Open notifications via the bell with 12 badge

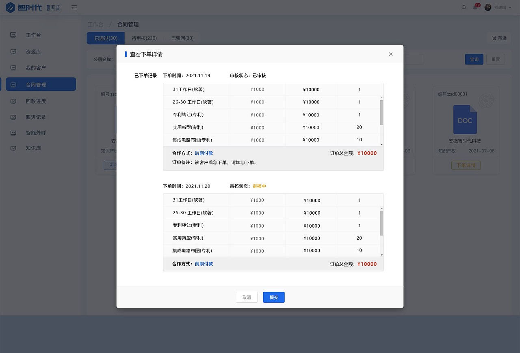pyautogui.click(x=474, y=7)
